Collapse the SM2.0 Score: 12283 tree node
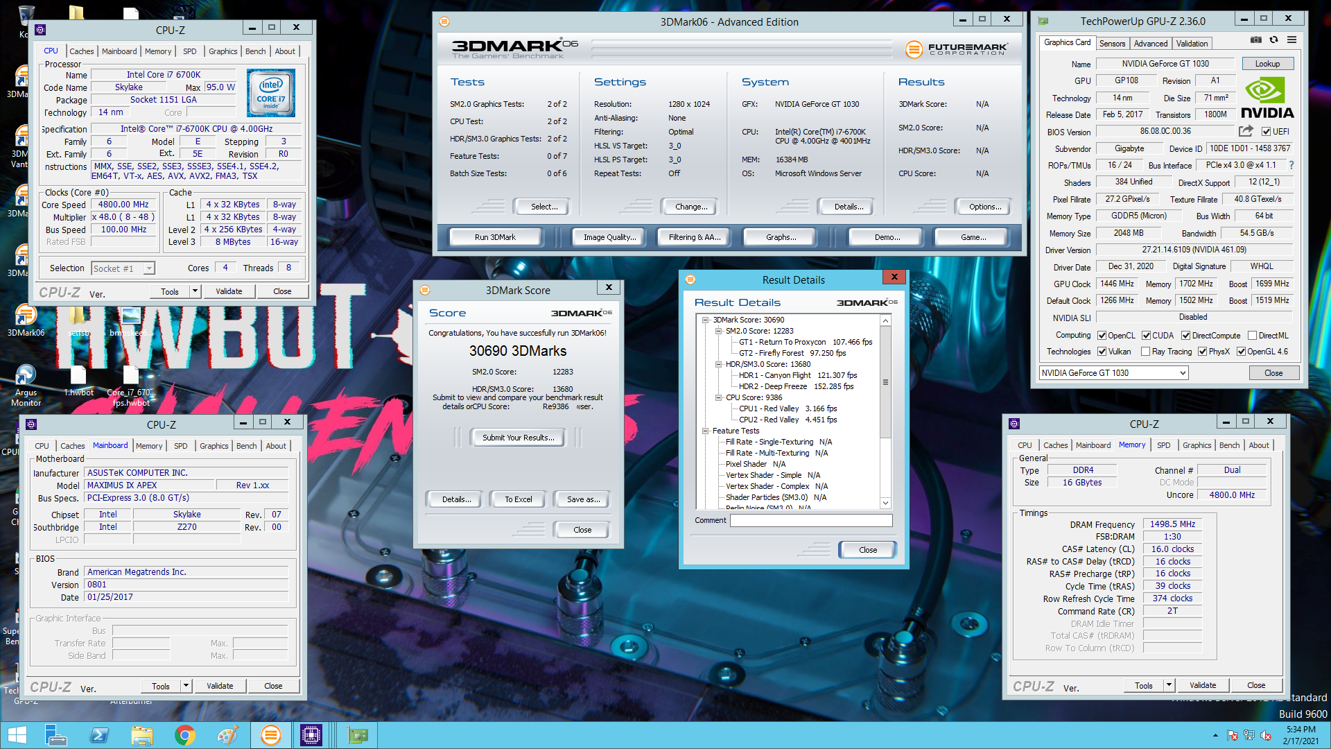Screen dimensions: 1331x749 pyautogui.click(x=719, y=331)
